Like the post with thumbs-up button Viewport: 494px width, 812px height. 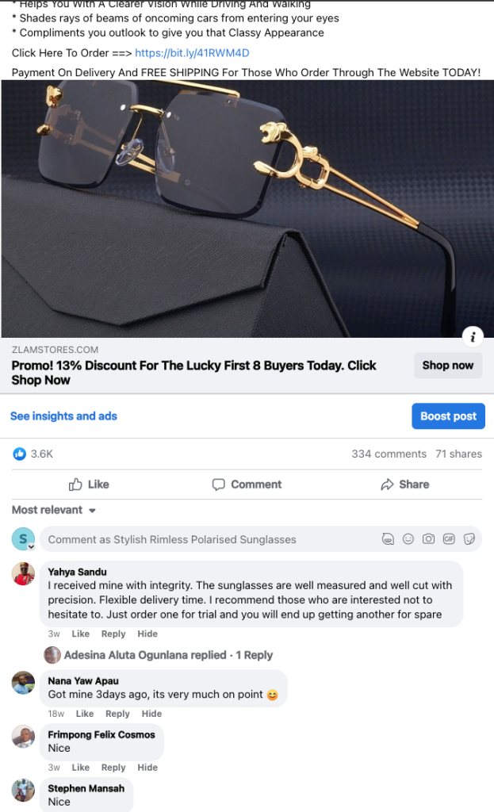pos(89,485)
